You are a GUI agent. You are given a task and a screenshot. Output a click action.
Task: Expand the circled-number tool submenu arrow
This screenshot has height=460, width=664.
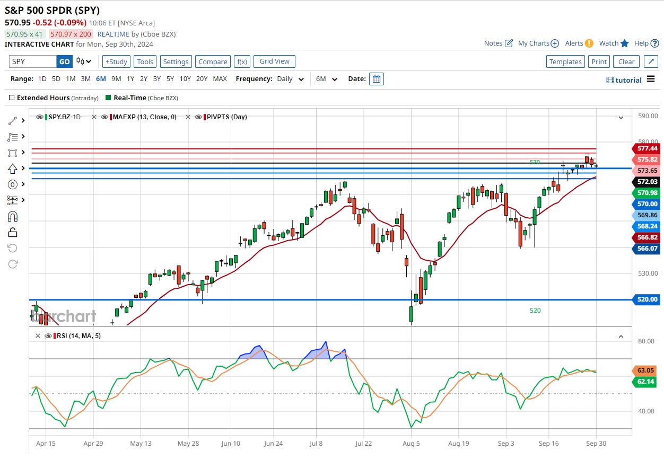pos(23,184)
